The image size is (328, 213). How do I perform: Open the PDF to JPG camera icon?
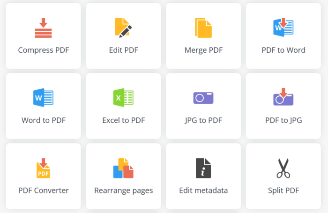pos(283,97)
